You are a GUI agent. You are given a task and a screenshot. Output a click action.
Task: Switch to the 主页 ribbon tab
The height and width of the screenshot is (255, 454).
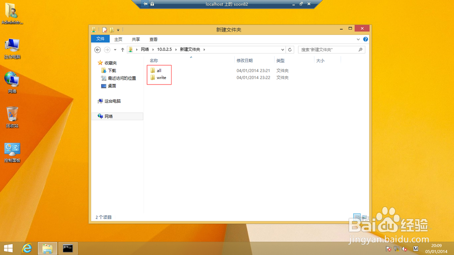click(x=118, y=39)
